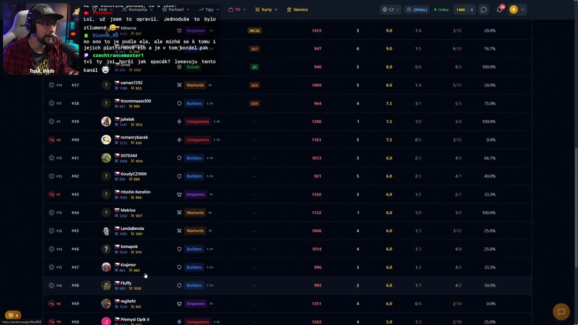
Task: Open SGTEAM's avatar picture
Action: (x=106, y=158)
